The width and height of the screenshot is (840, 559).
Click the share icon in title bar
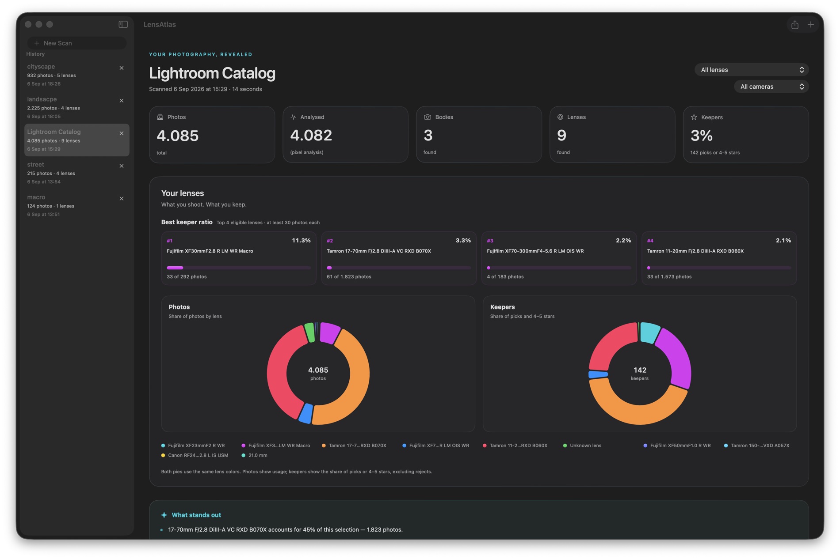(795, 25)
